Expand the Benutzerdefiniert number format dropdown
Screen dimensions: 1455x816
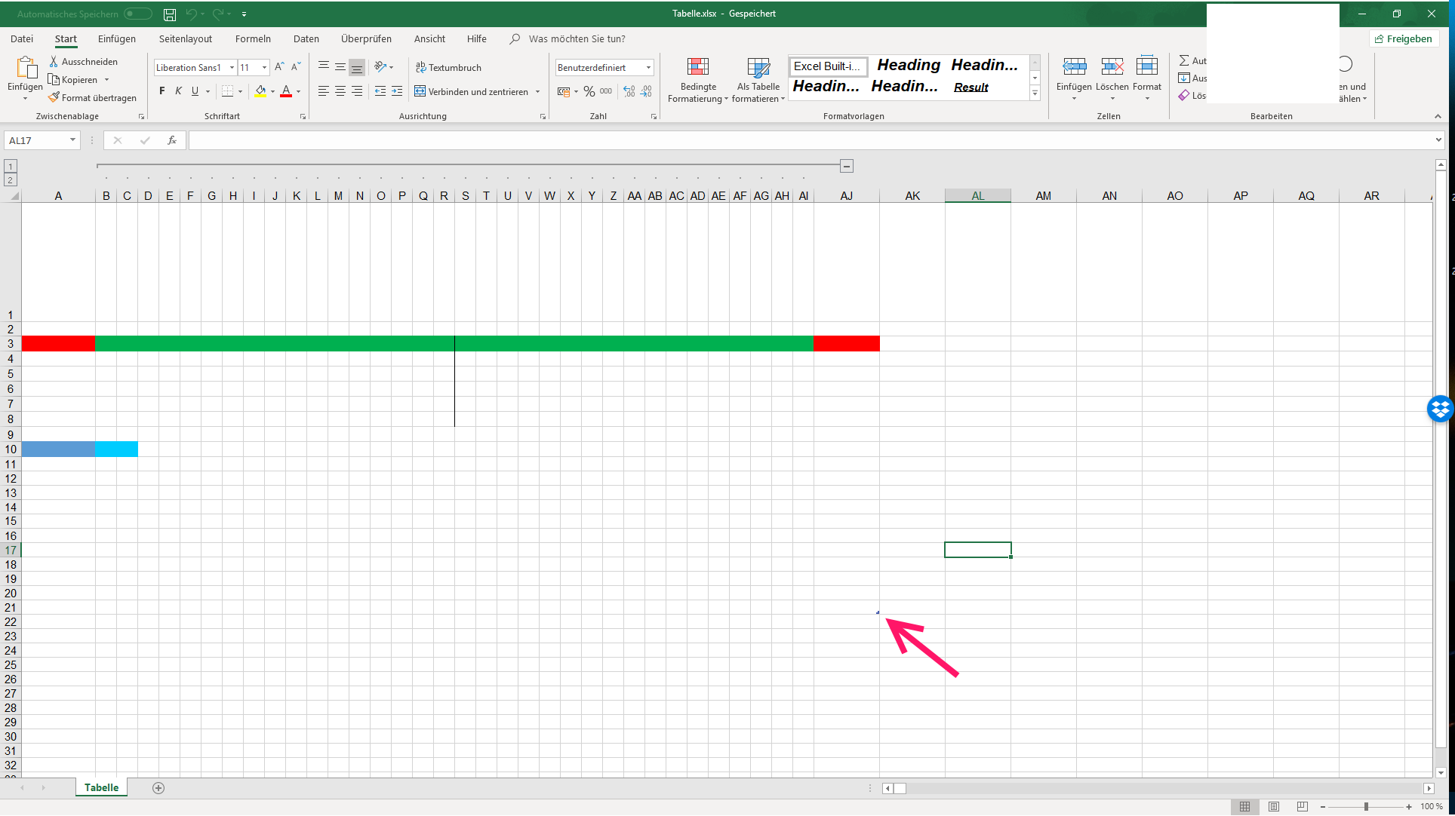click(x=648, y=67)
